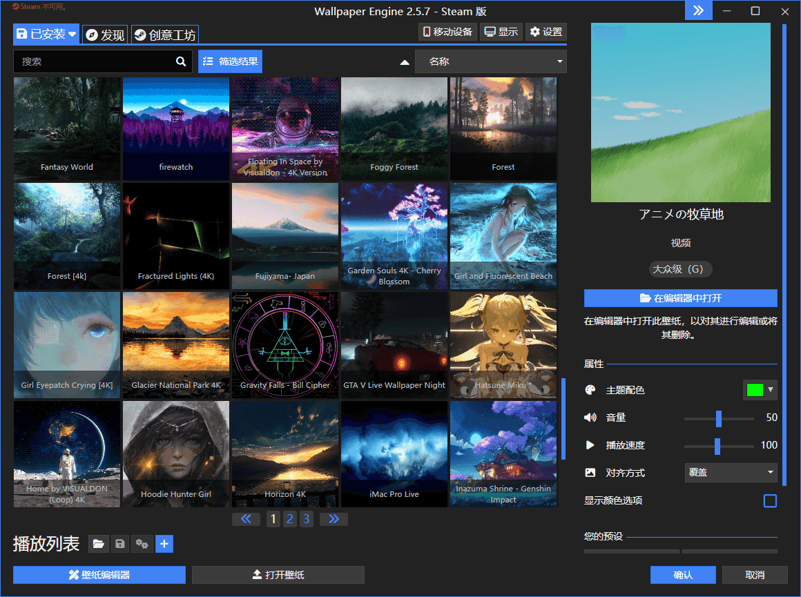Expand the alignment dropdown set to 覆盖
Screen dimensions: 801x597
coord(731,472)
